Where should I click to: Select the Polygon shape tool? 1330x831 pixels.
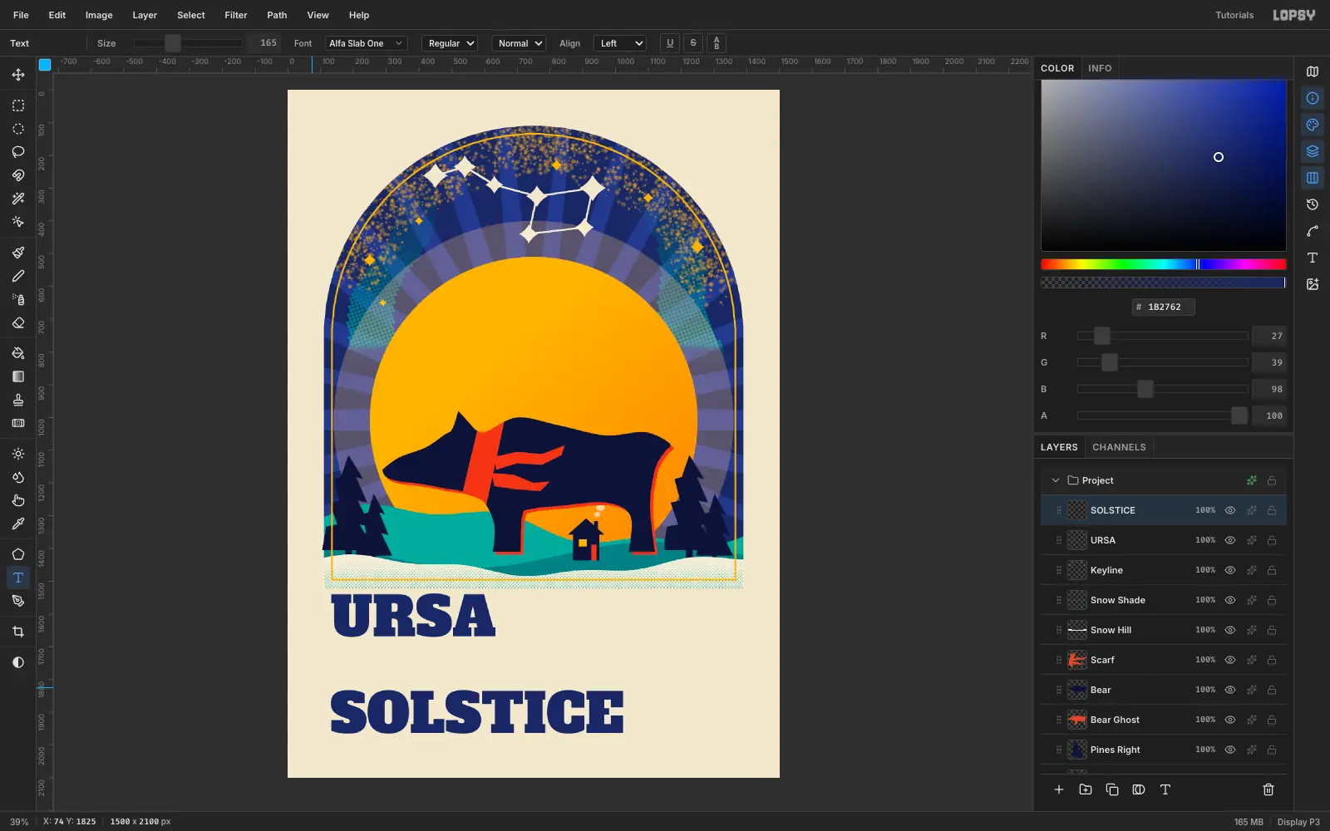pos(18,554)
